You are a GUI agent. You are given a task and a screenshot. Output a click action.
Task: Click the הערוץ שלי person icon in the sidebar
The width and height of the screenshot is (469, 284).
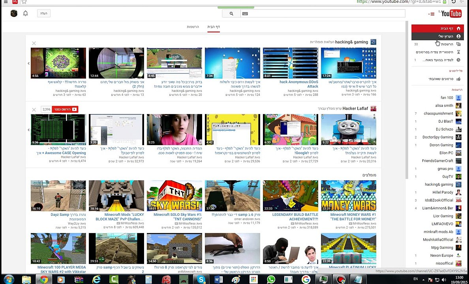coord(458,36)
